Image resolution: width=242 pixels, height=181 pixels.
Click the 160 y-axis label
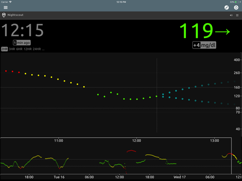point(237,87)
